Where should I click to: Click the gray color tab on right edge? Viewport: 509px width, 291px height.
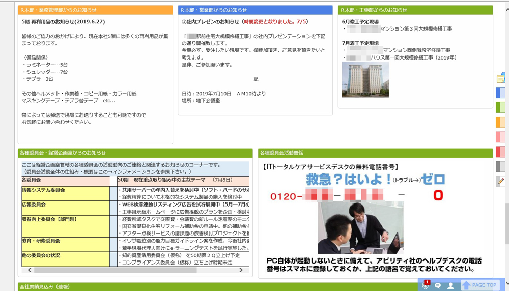(x=500, y=166)
